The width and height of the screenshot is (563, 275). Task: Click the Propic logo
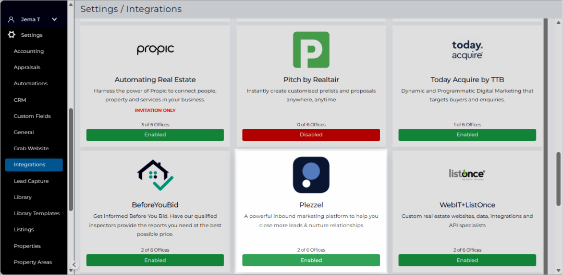(155, 49)
